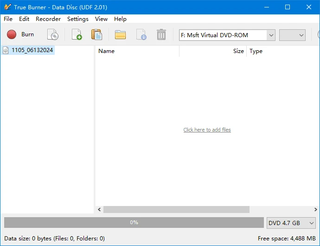Click the 'Click here to add files' link
The image size is (320, 246).
click(x=207, y=130)
